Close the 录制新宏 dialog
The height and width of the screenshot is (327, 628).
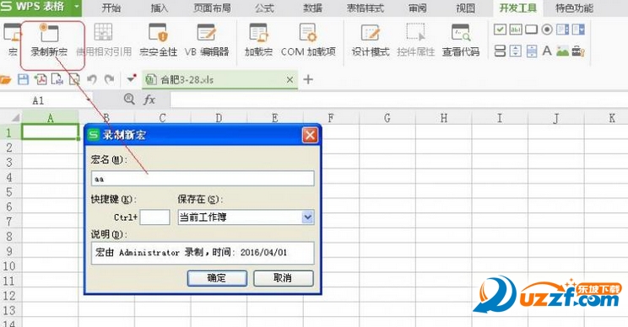(310, 135)
